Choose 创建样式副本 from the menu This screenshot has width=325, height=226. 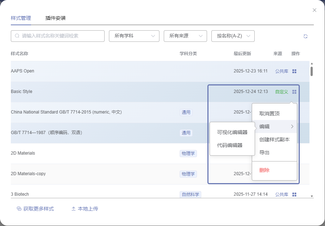(274, 139)
